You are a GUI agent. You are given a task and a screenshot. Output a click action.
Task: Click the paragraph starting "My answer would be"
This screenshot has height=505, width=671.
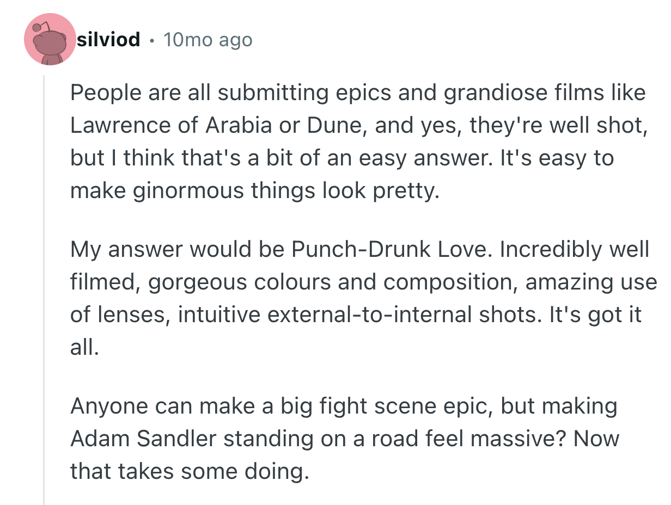coord(359,298)
